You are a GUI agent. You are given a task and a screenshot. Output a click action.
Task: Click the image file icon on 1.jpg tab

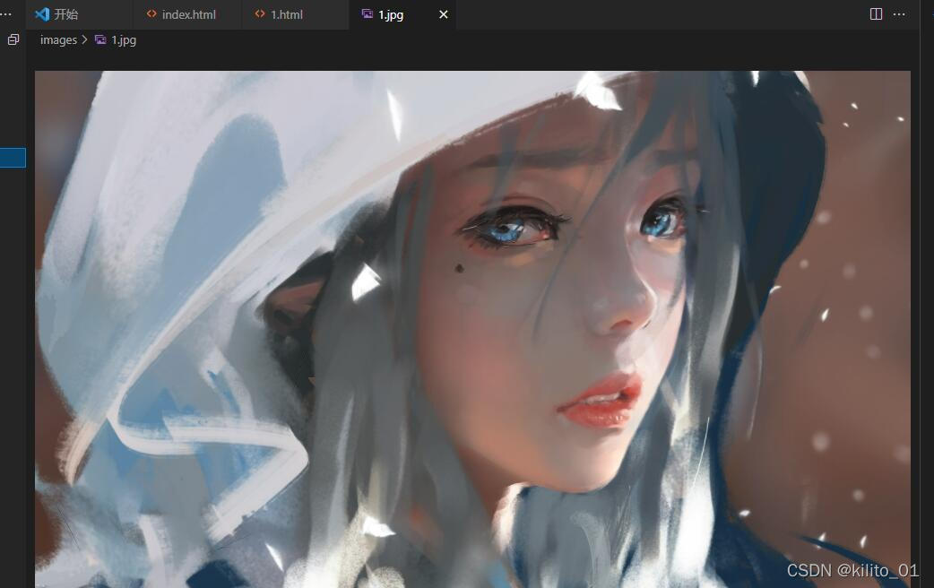coord(367,13)
